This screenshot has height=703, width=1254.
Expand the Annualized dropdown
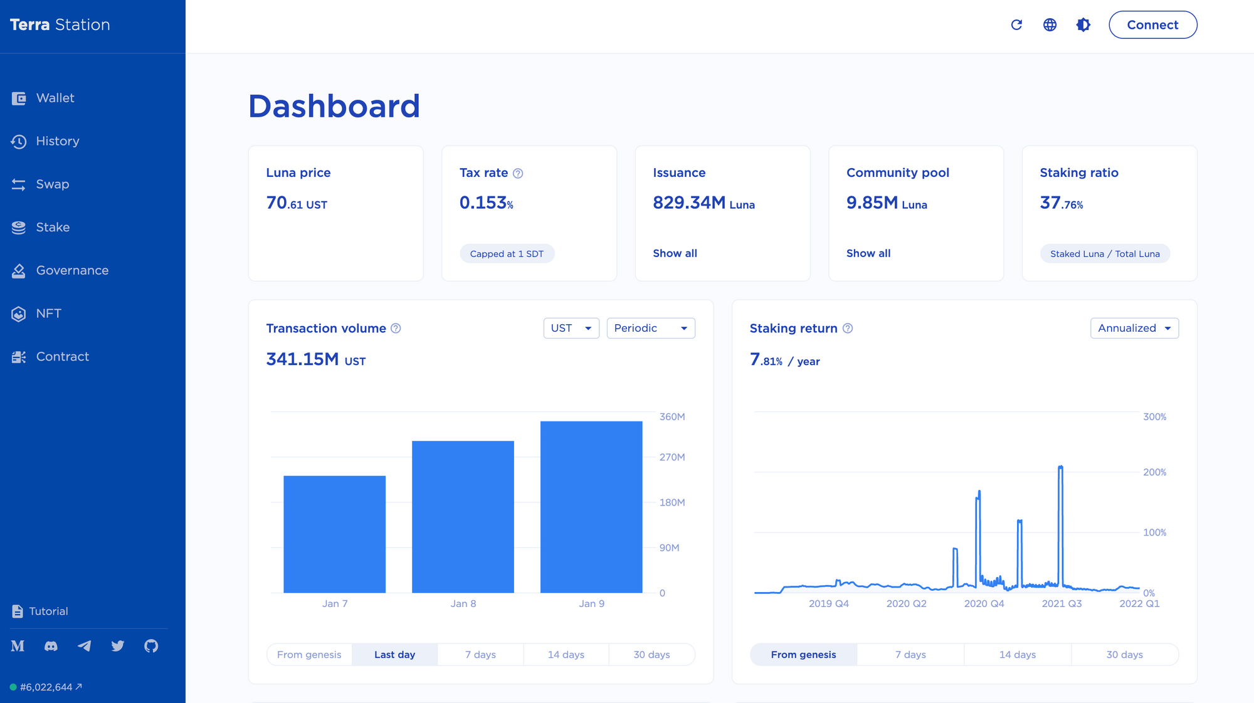[1134, 329]
